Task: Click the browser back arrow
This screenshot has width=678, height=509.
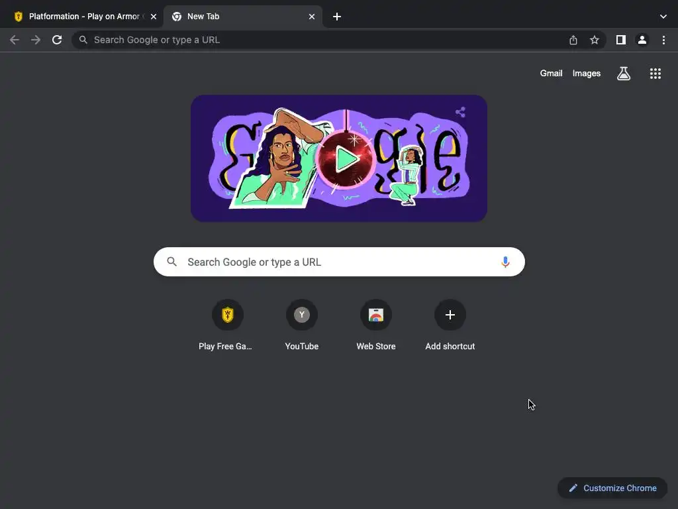Action: pos(15,40)
